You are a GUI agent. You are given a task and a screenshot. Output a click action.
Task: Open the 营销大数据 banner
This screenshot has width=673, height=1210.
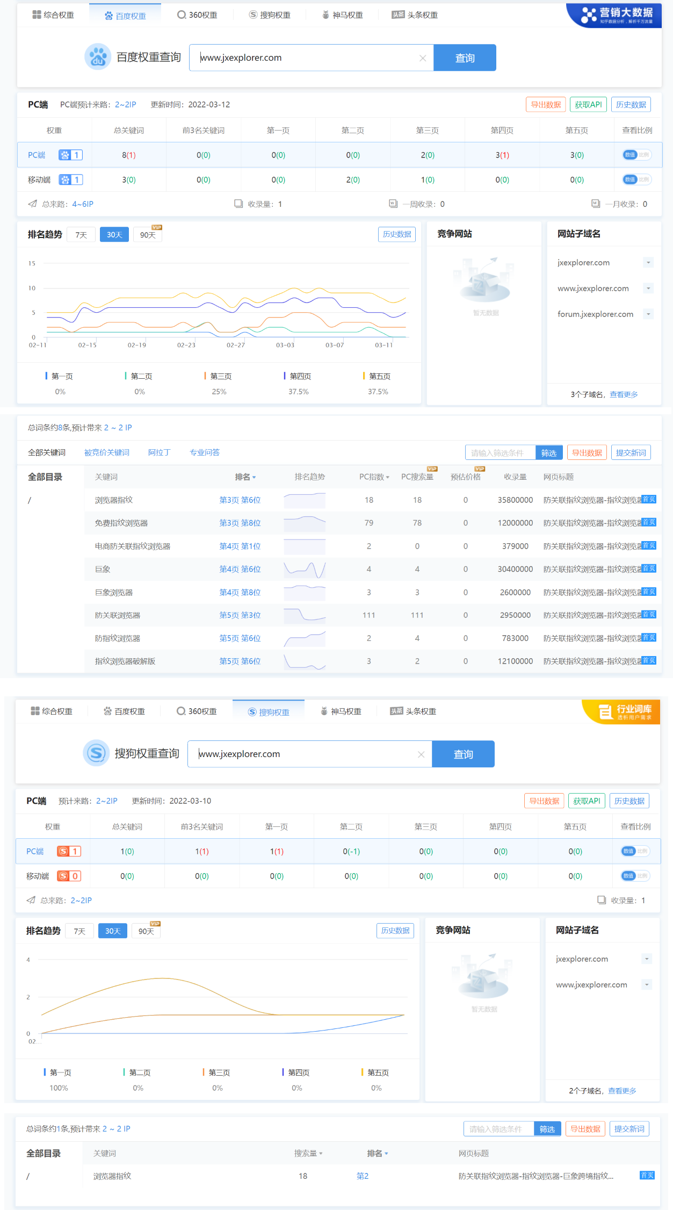614,15
